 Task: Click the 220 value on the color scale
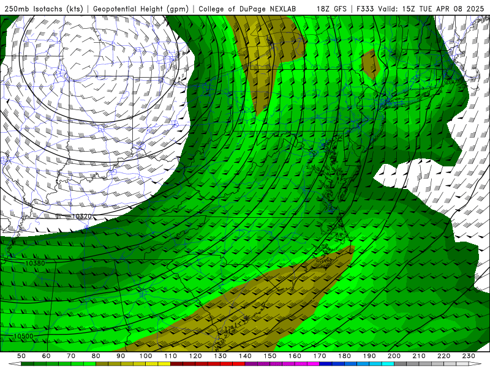443,356
